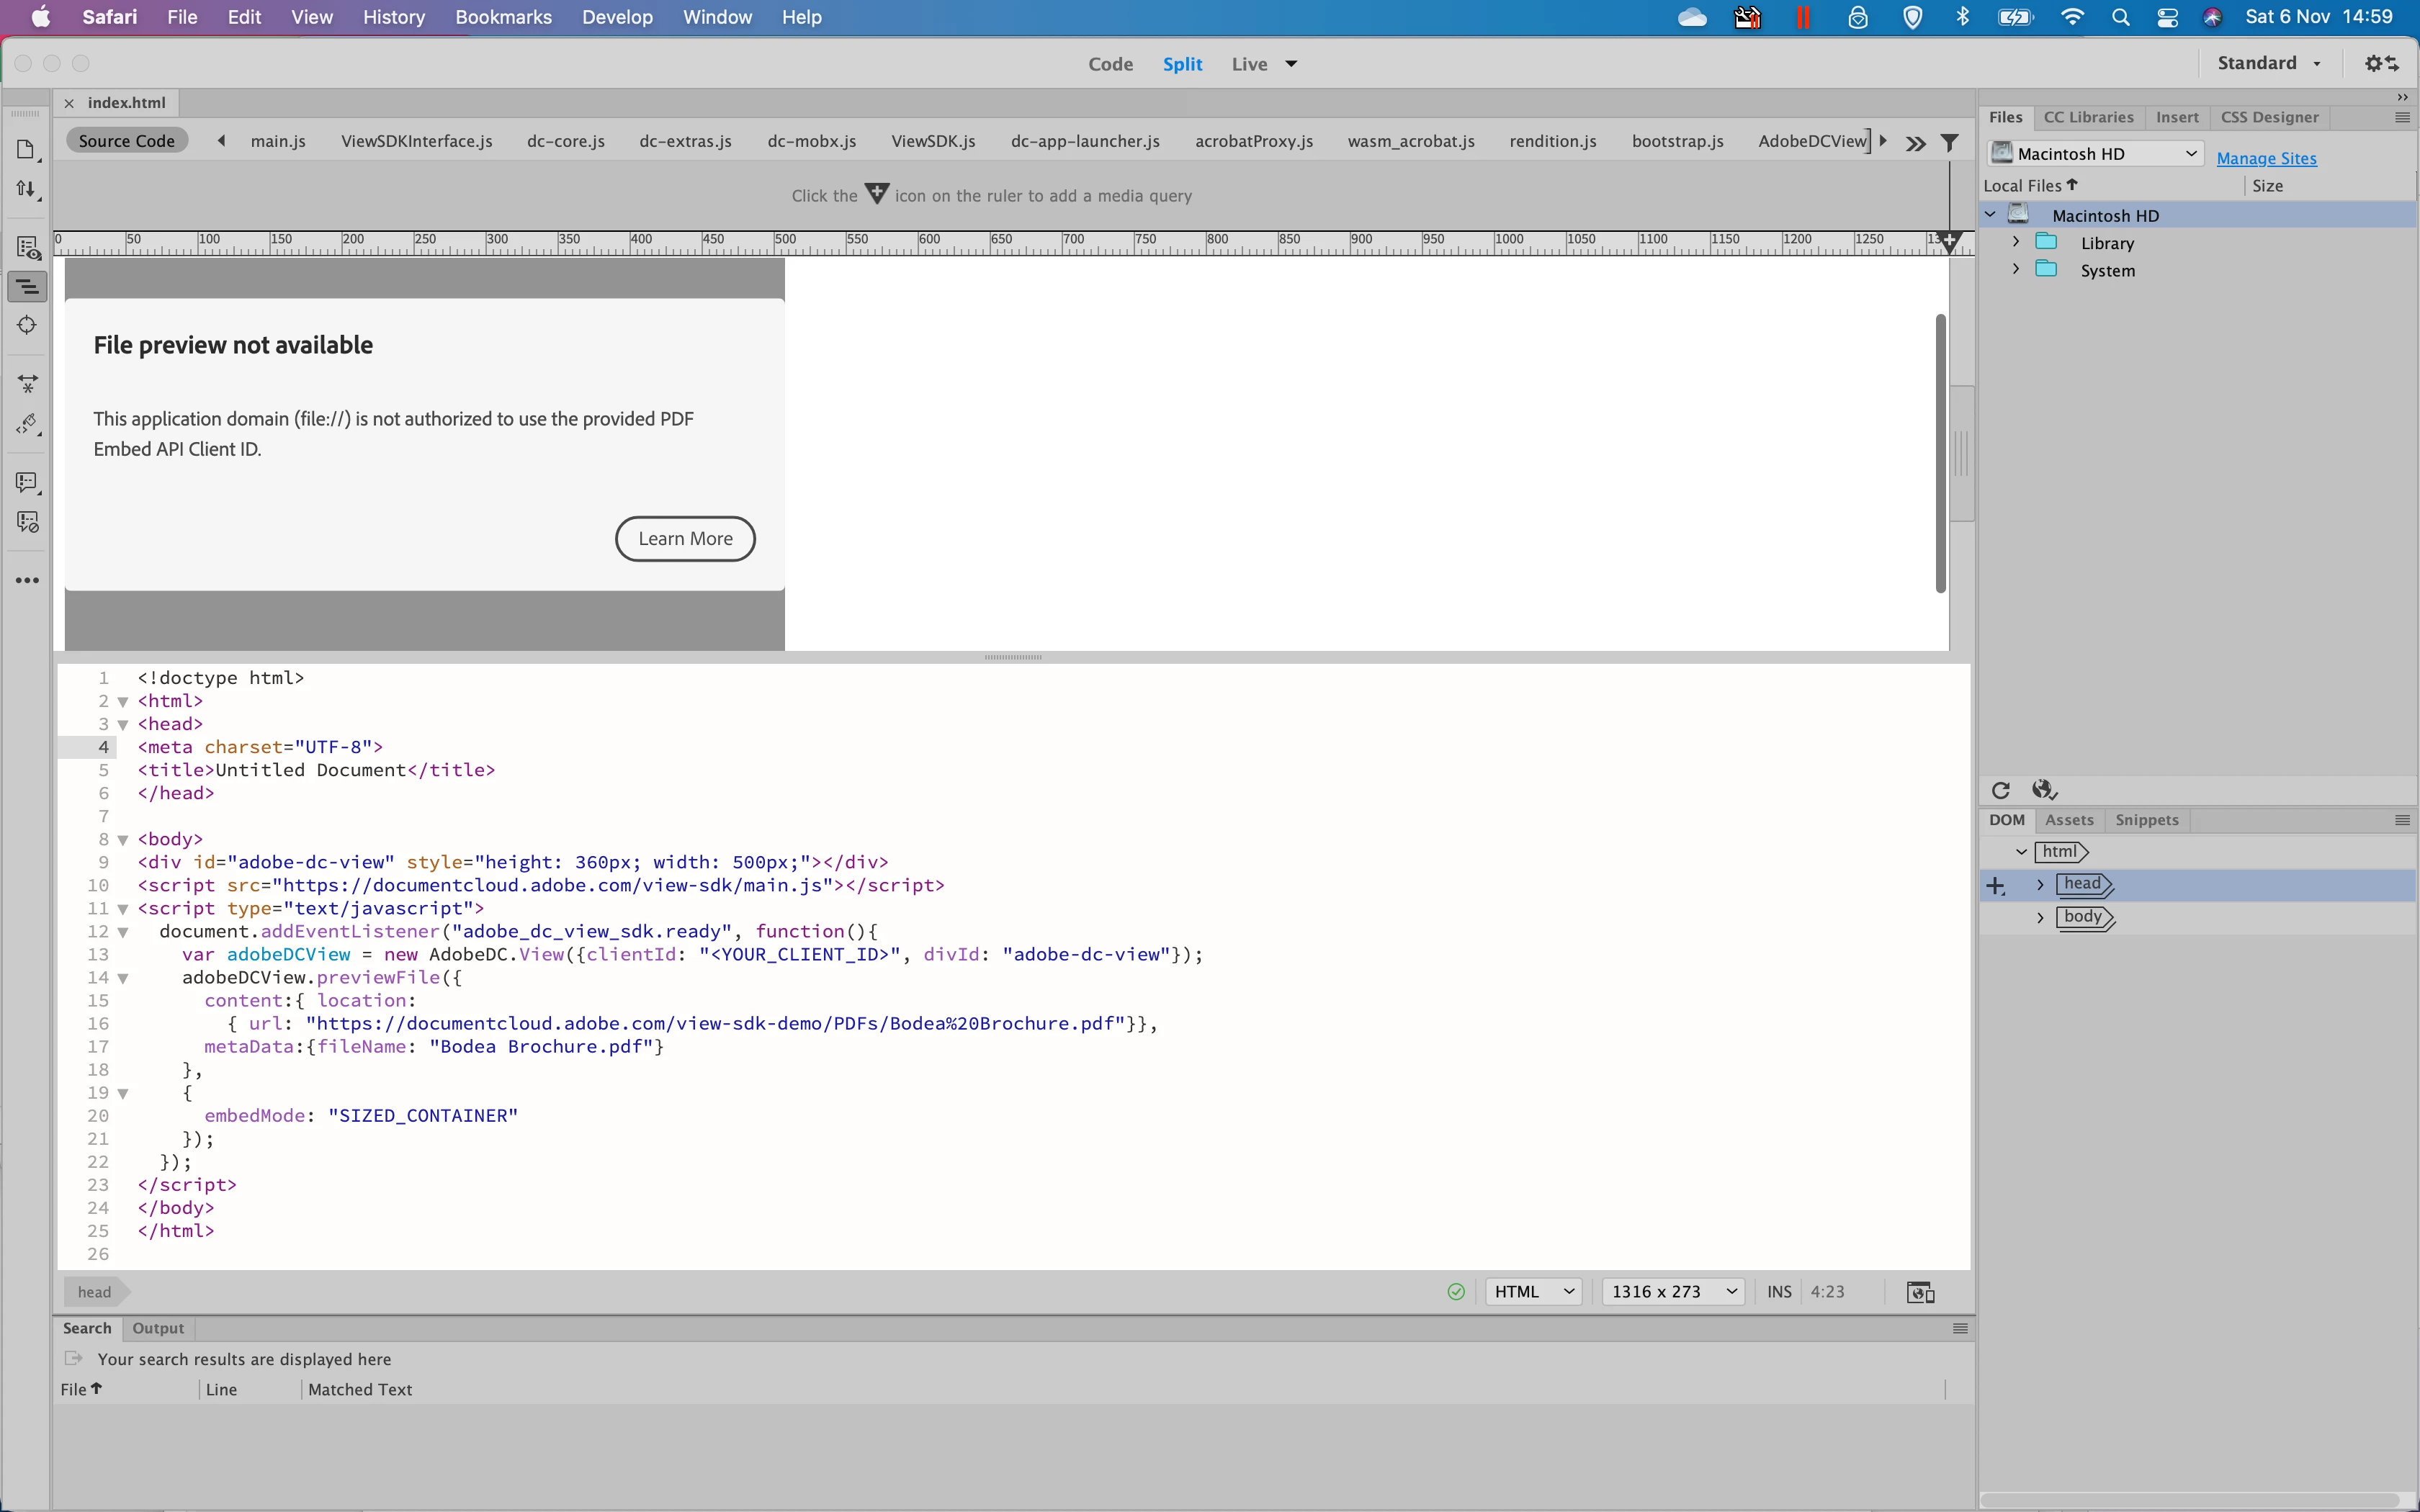This screenshot has height=1512, width=2420.
Task: Open the Open Documents toolbar icon
Action: [26, 150]
